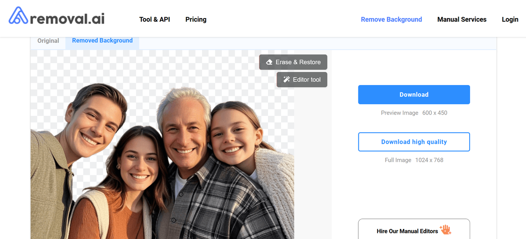This screenshot has height=239, width=526.
Task: Click the Preview Image 600 x 450 text
Action: point(414,113)
